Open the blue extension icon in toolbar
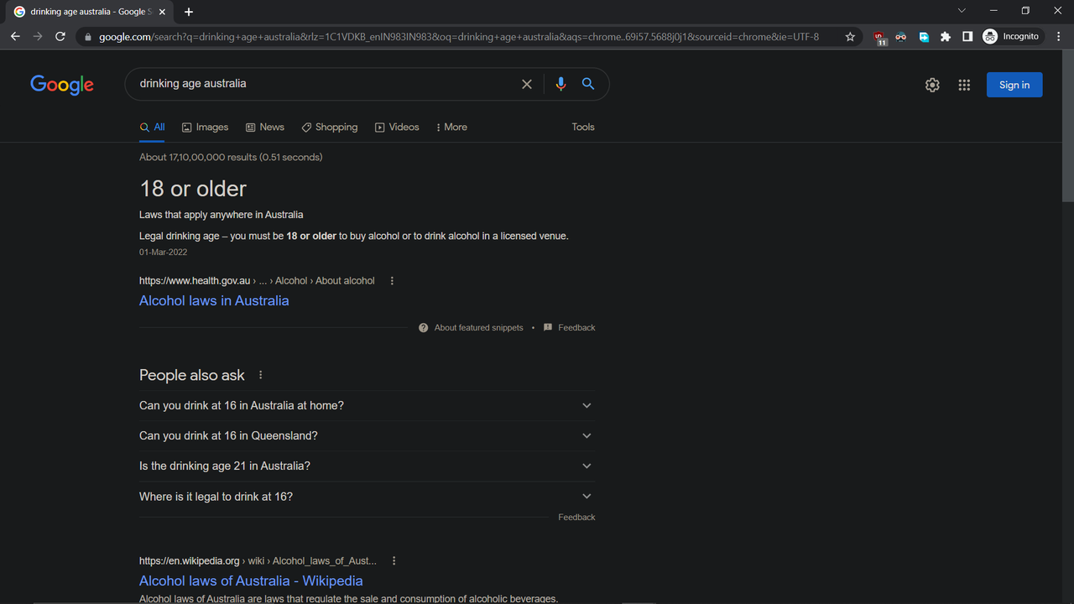Screen dimensions: 1074x604 pyautogui.click(x=924, y=37)
